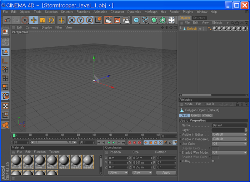Image resolution: width=250 pixels, height=182 pixels.
Task: Switch to Edges mode
Action: pos(5,79)
